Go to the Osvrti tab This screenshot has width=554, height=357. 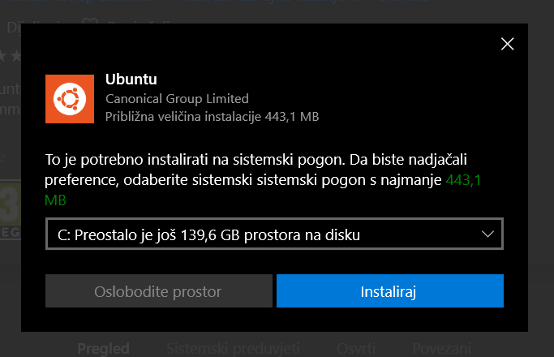click(355, 348)
